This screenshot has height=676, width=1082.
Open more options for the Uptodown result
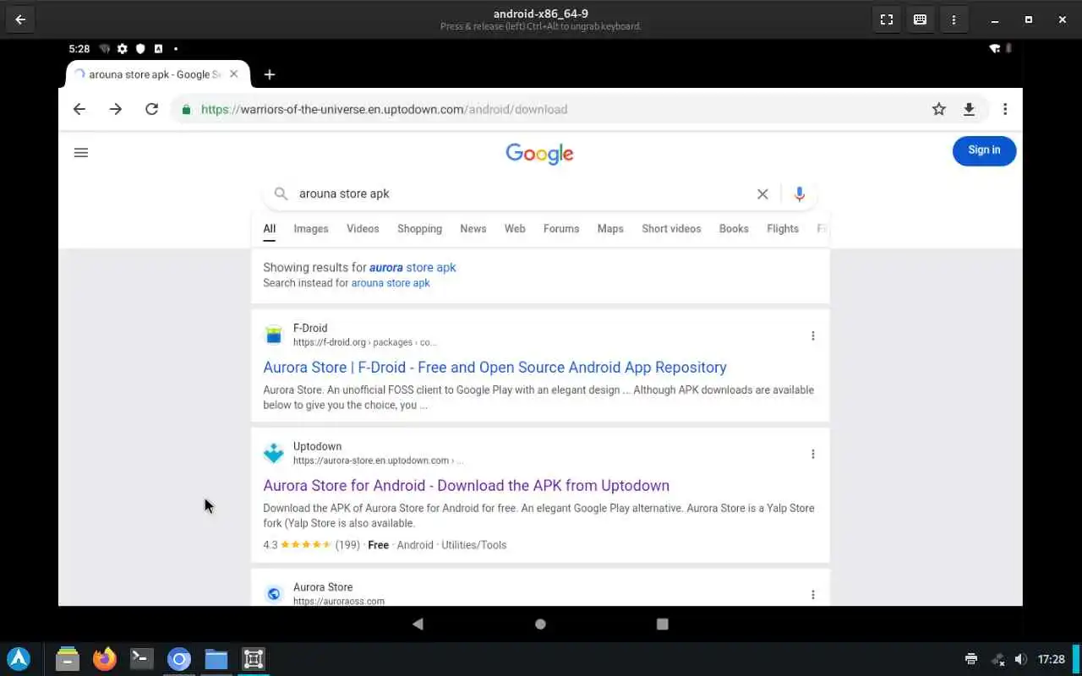813,454
